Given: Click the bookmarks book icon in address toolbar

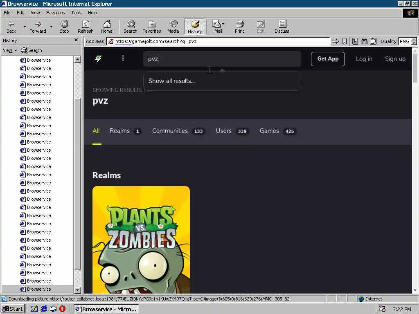Looking at the screenshot, I should (x=355, y=41).
